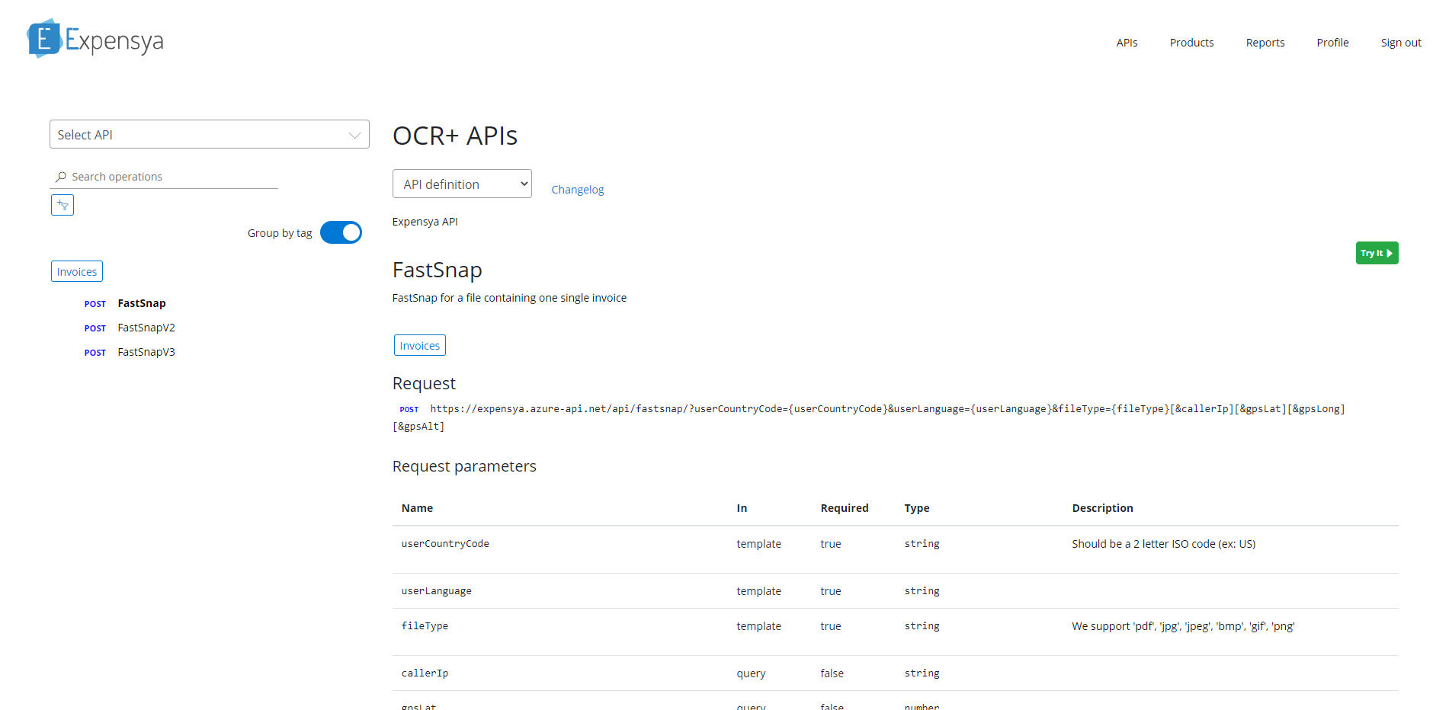Open the Reports menu item
The height and width of the screenshot is (710, 1449).
pos(1265,43)
